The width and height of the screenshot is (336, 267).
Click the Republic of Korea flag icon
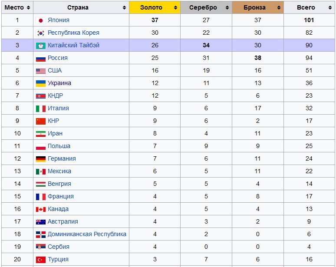pos(41,33)
